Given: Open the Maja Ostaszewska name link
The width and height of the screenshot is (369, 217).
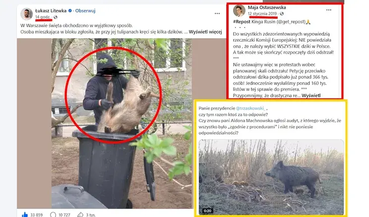Looking at the screenshot, I should pyautogui.click(x=267, y=7).
